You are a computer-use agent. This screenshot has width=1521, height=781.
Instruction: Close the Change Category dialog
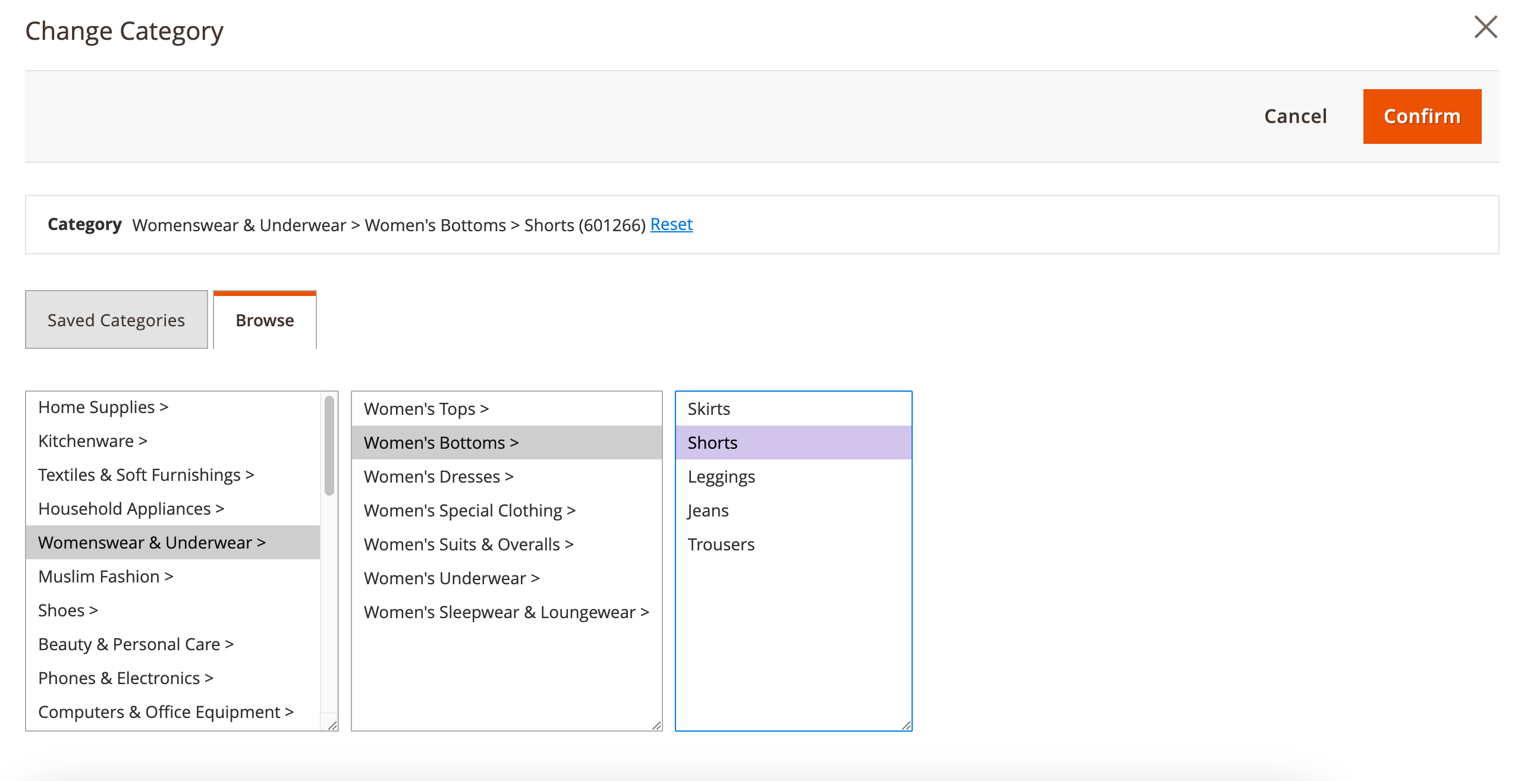coord(1485,27)
